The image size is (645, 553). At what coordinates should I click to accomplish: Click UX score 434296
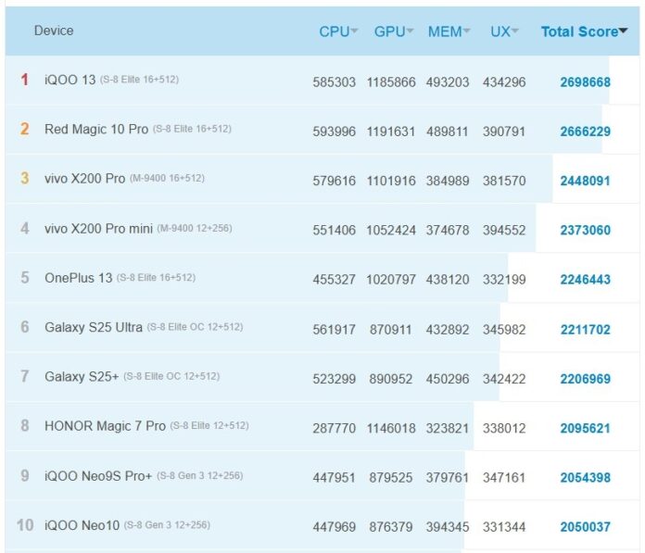click(504, 82)
